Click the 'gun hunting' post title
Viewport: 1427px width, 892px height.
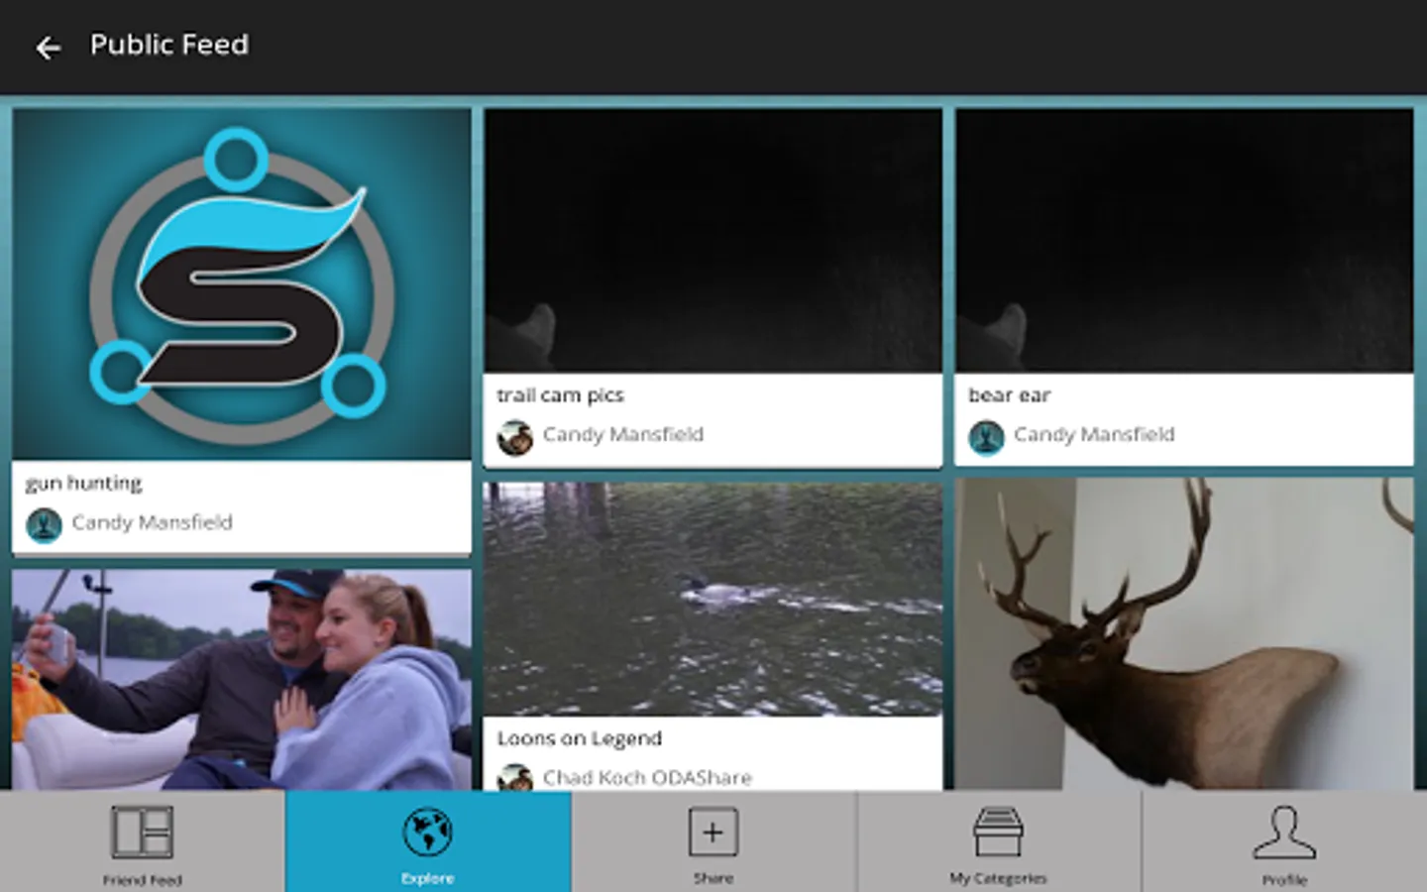(84, 484)
